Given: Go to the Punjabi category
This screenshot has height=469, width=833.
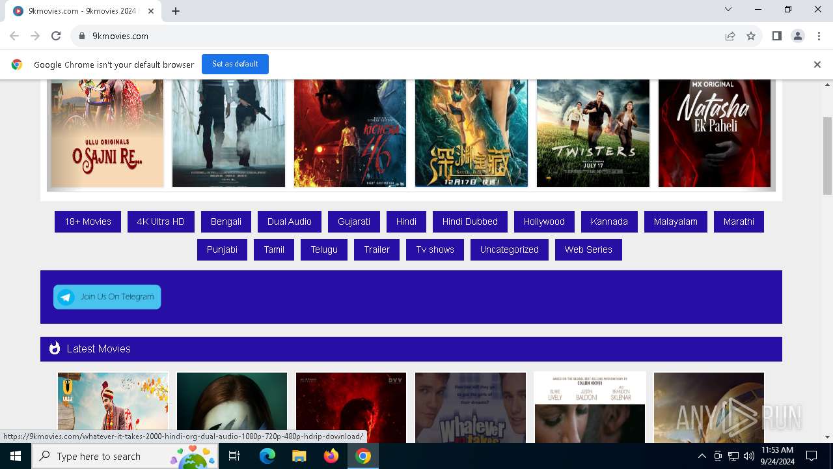Looking at the screenshot, I should (222, 249).
